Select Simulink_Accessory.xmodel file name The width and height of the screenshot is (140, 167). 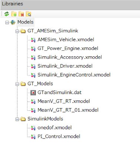click(70, 57)
